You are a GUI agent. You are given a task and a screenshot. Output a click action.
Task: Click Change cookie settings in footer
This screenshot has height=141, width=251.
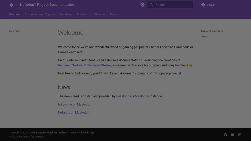81,132
